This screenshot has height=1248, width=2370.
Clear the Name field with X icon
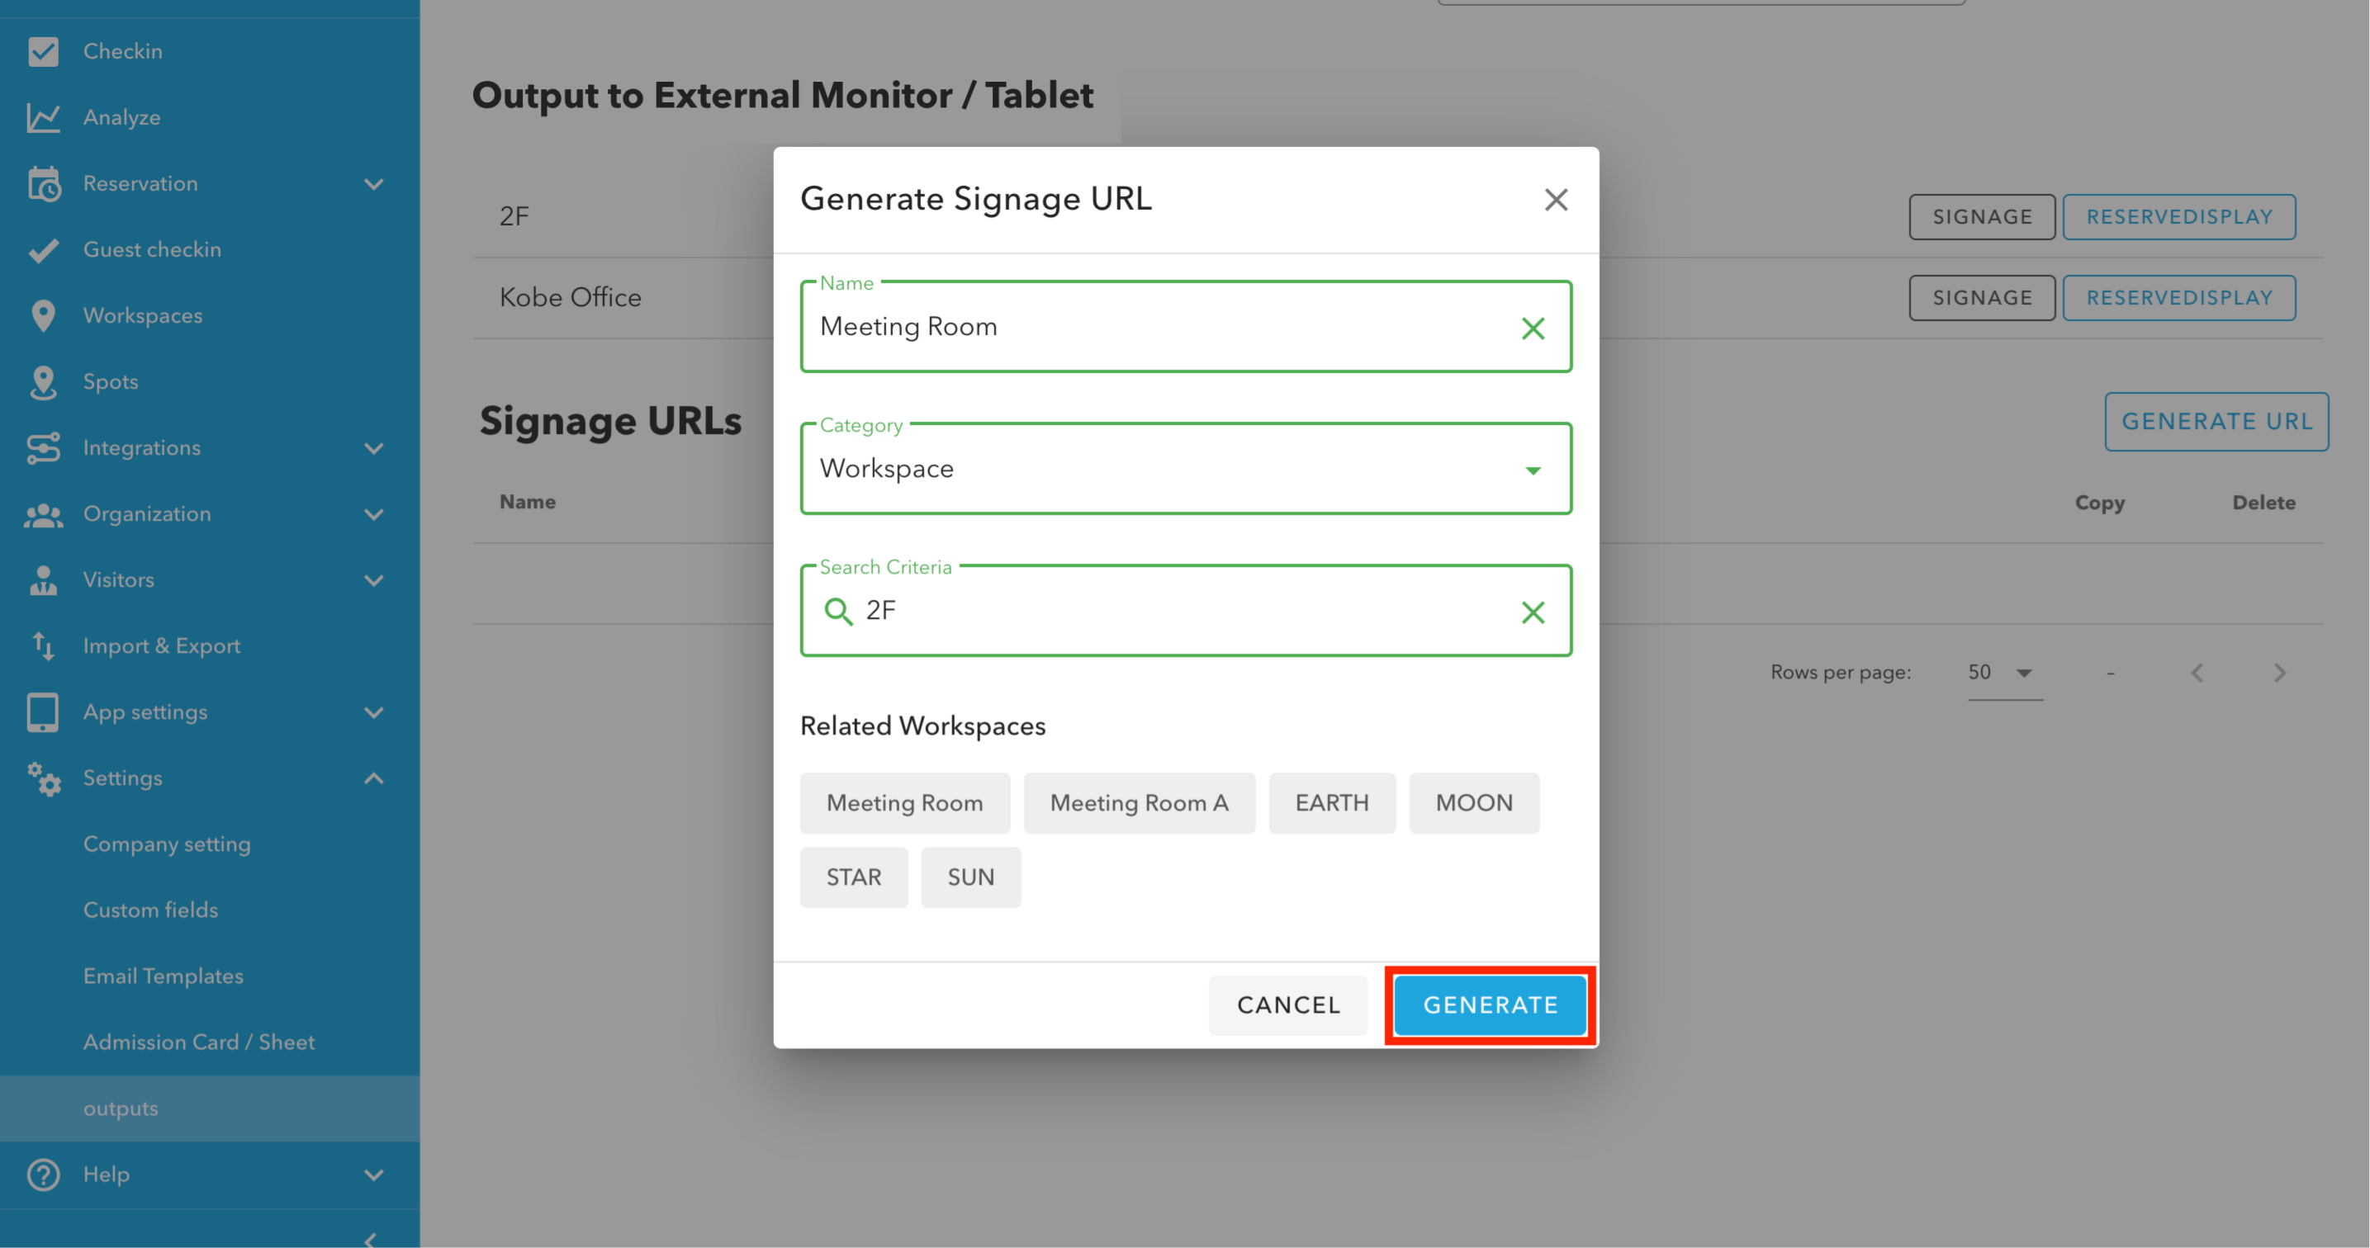tap(1532, 329)
